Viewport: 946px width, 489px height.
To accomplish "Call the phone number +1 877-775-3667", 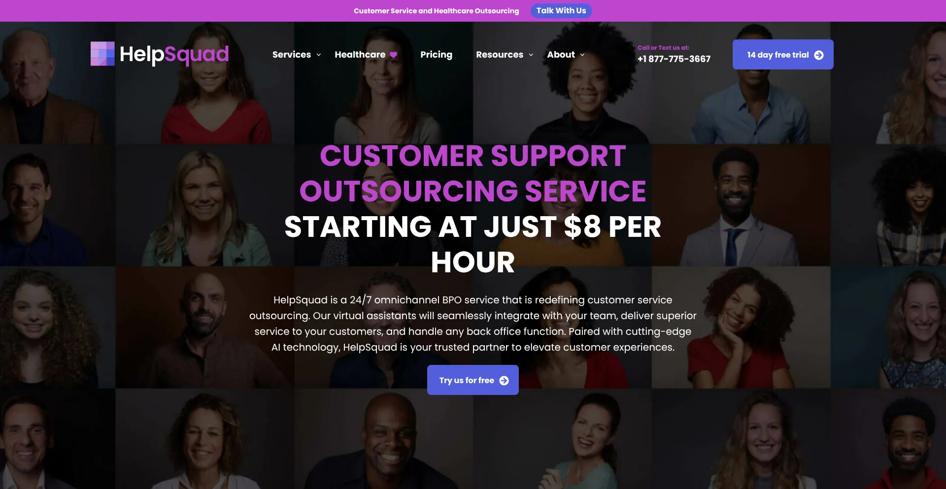I will point(674,59).
